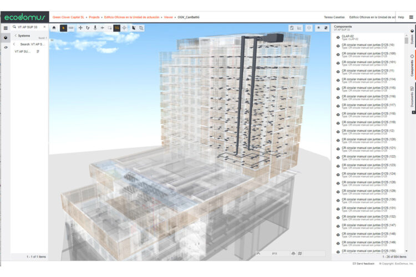Open the Help menu

pos(401,17)
